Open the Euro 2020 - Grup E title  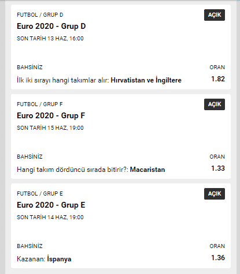point(51,205)
